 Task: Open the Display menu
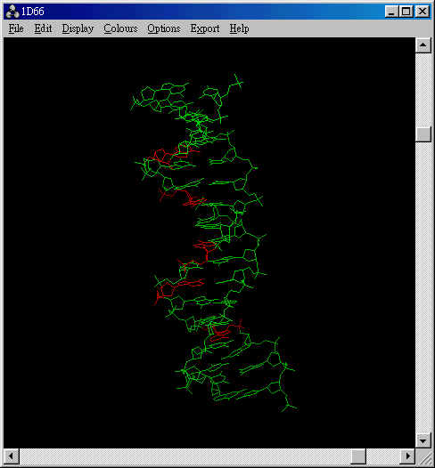point(78,28)
